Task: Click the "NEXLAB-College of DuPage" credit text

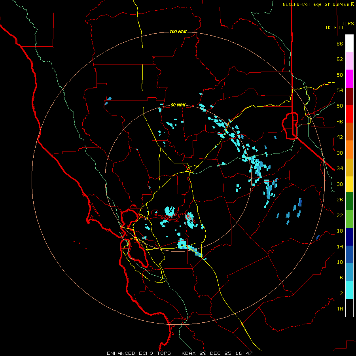Action: tap(316, 4)
